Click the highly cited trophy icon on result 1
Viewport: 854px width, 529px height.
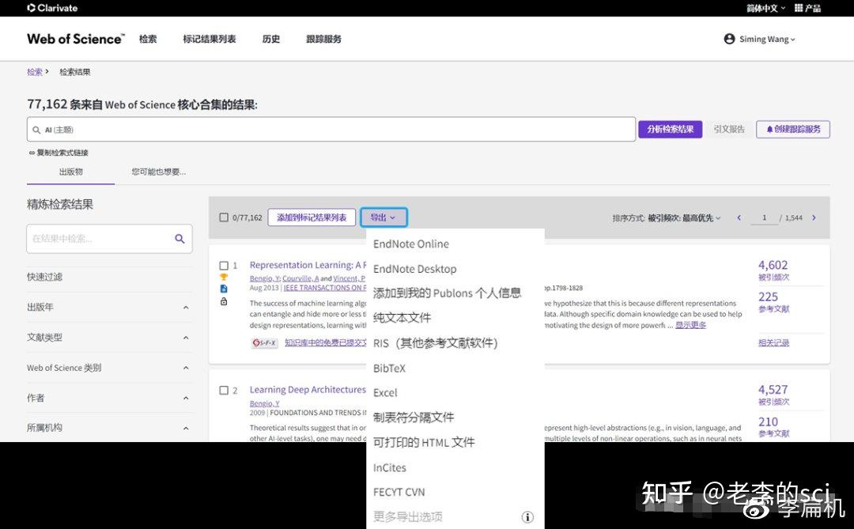pyautogui.click(x=224, y=276)
